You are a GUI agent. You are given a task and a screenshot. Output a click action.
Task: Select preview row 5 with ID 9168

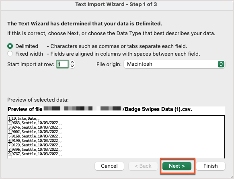pos(37,136)
